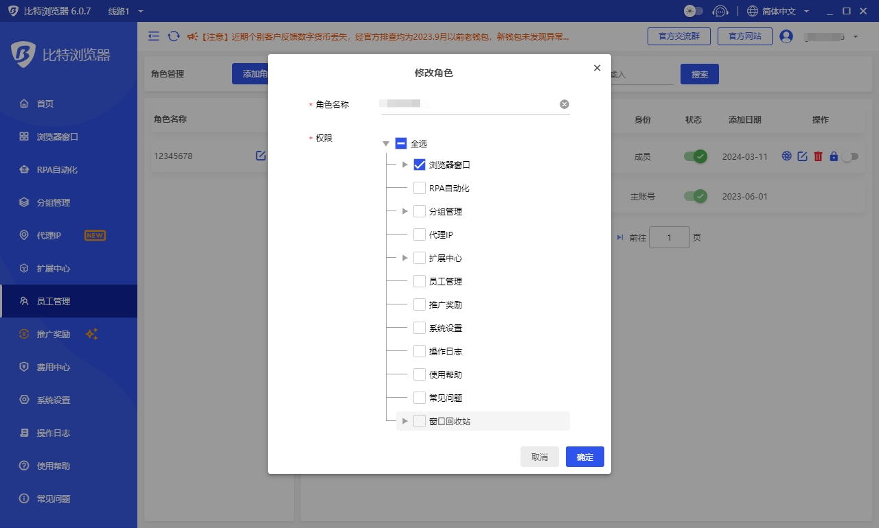The width and height of the screenshot is (879, 528).
Task: Check the 窗口回收站 permission checkbox
Action: pos(420,421)
